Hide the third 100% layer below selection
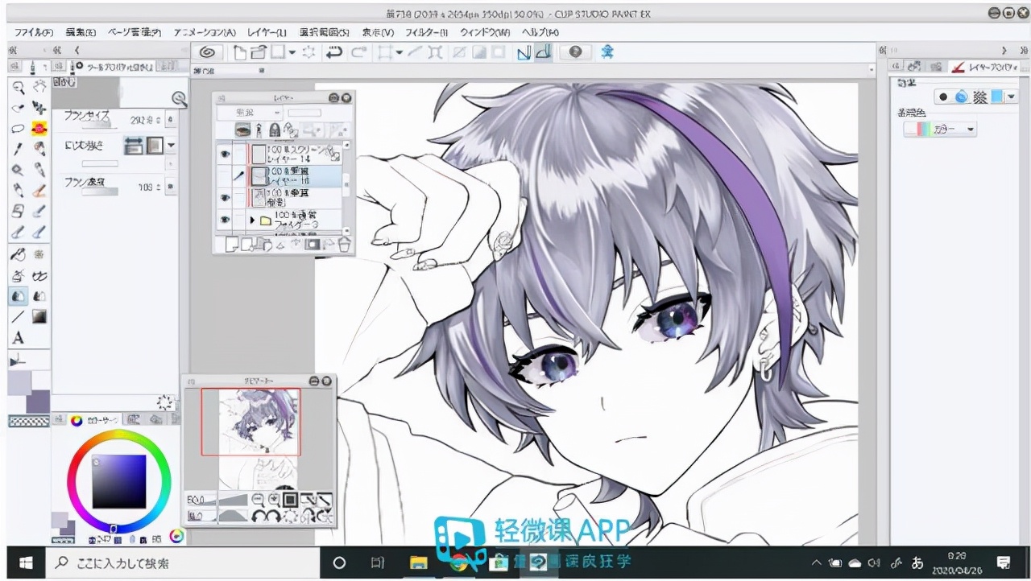 [x=226, y=197]
